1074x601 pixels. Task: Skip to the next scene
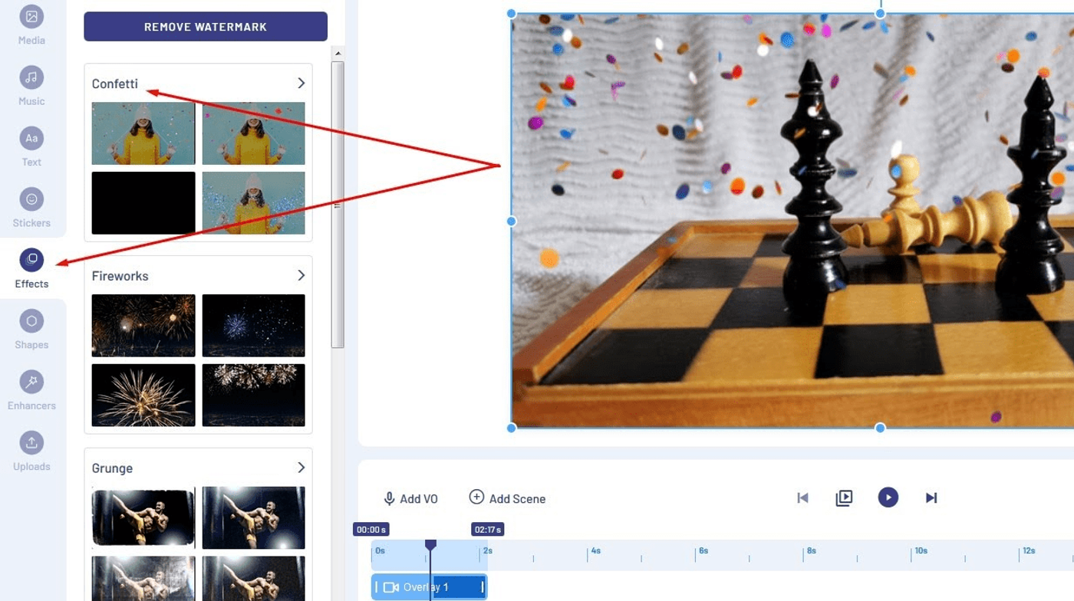[931, 498]
